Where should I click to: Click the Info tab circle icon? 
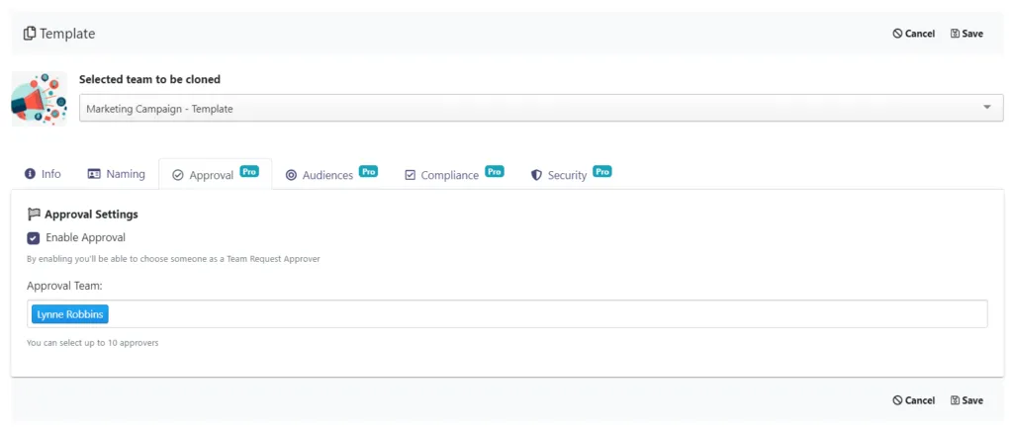pyautogui.click(x=30, y=174)
